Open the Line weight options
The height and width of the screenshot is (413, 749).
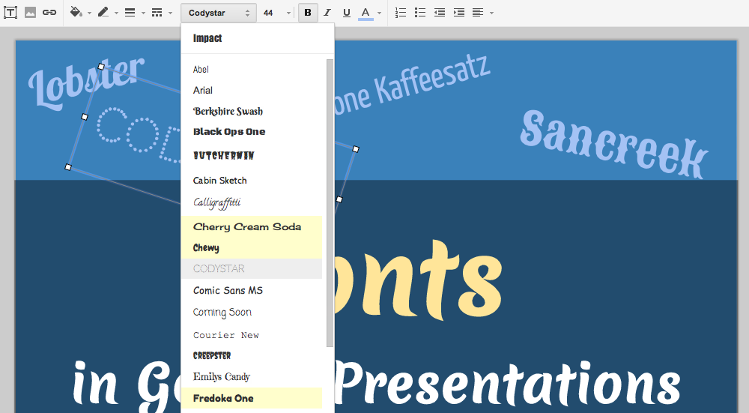(130, 13)
